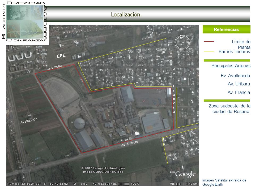Click the red line legend sample
Viewport: 255px width, 191px height.
(209, 42)
